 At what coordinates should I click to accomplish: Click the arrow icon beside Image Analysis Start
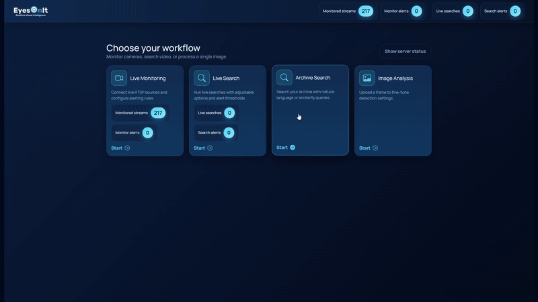click(x=375, y=148)
